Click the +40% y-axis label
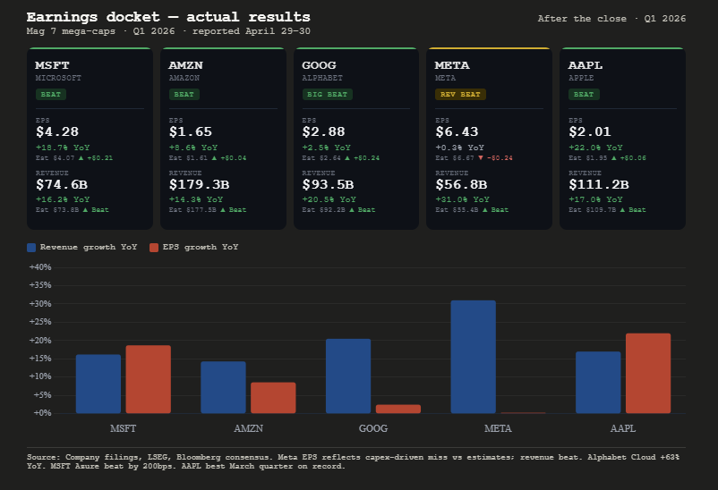Viewport: 718px width, 490px height. 41,267
